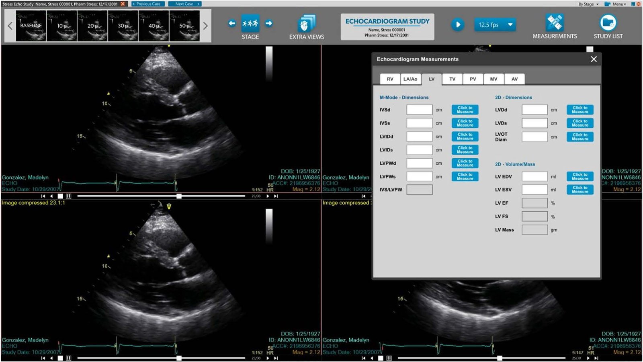Go to Next Case

[x=184, y=4]
